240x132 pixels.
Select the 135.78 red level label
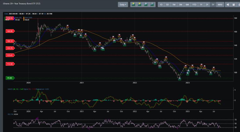[x=10, y=48]
